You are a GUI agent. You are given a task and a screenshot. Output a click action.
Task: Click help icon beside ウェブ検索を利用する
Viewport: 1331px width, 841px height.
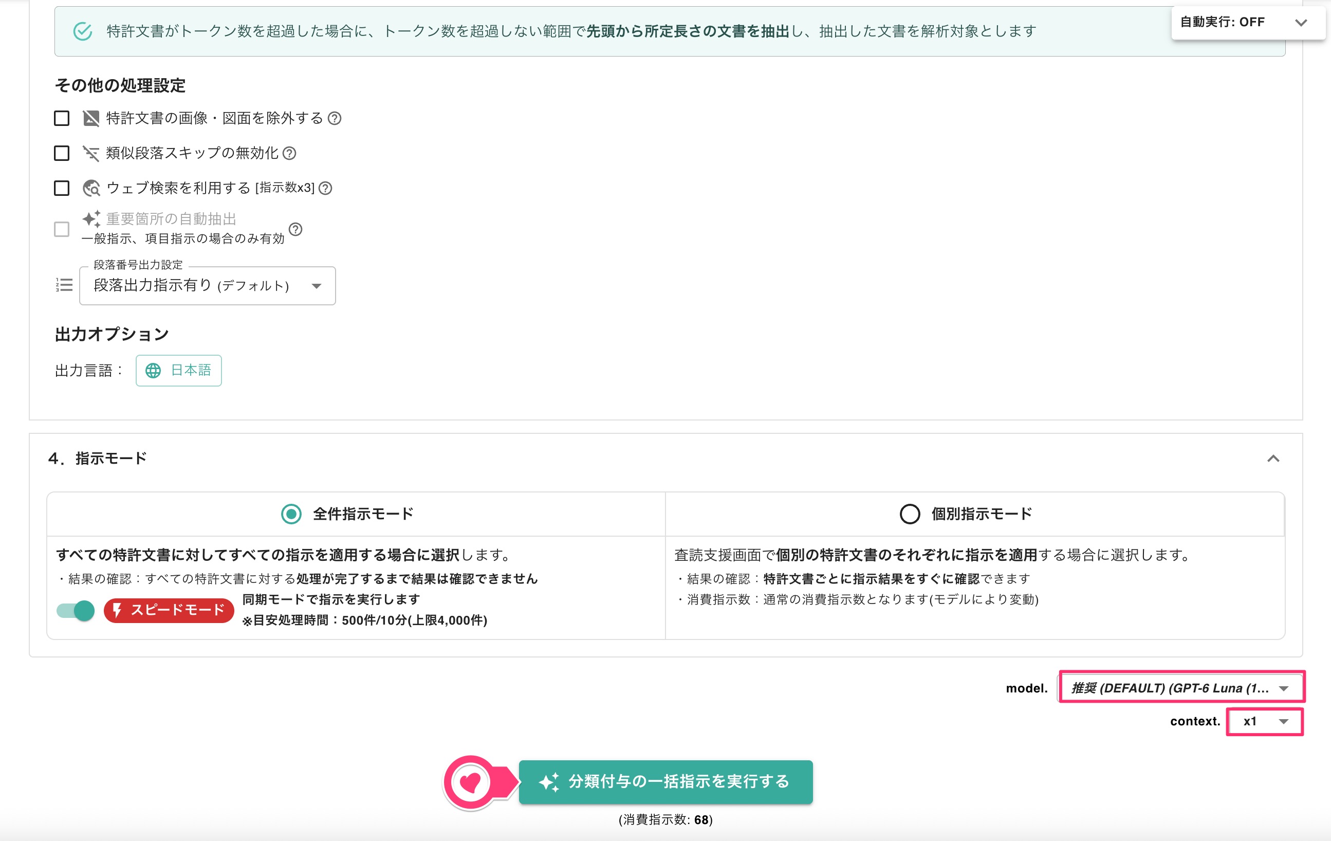click(x=326, y=188)
